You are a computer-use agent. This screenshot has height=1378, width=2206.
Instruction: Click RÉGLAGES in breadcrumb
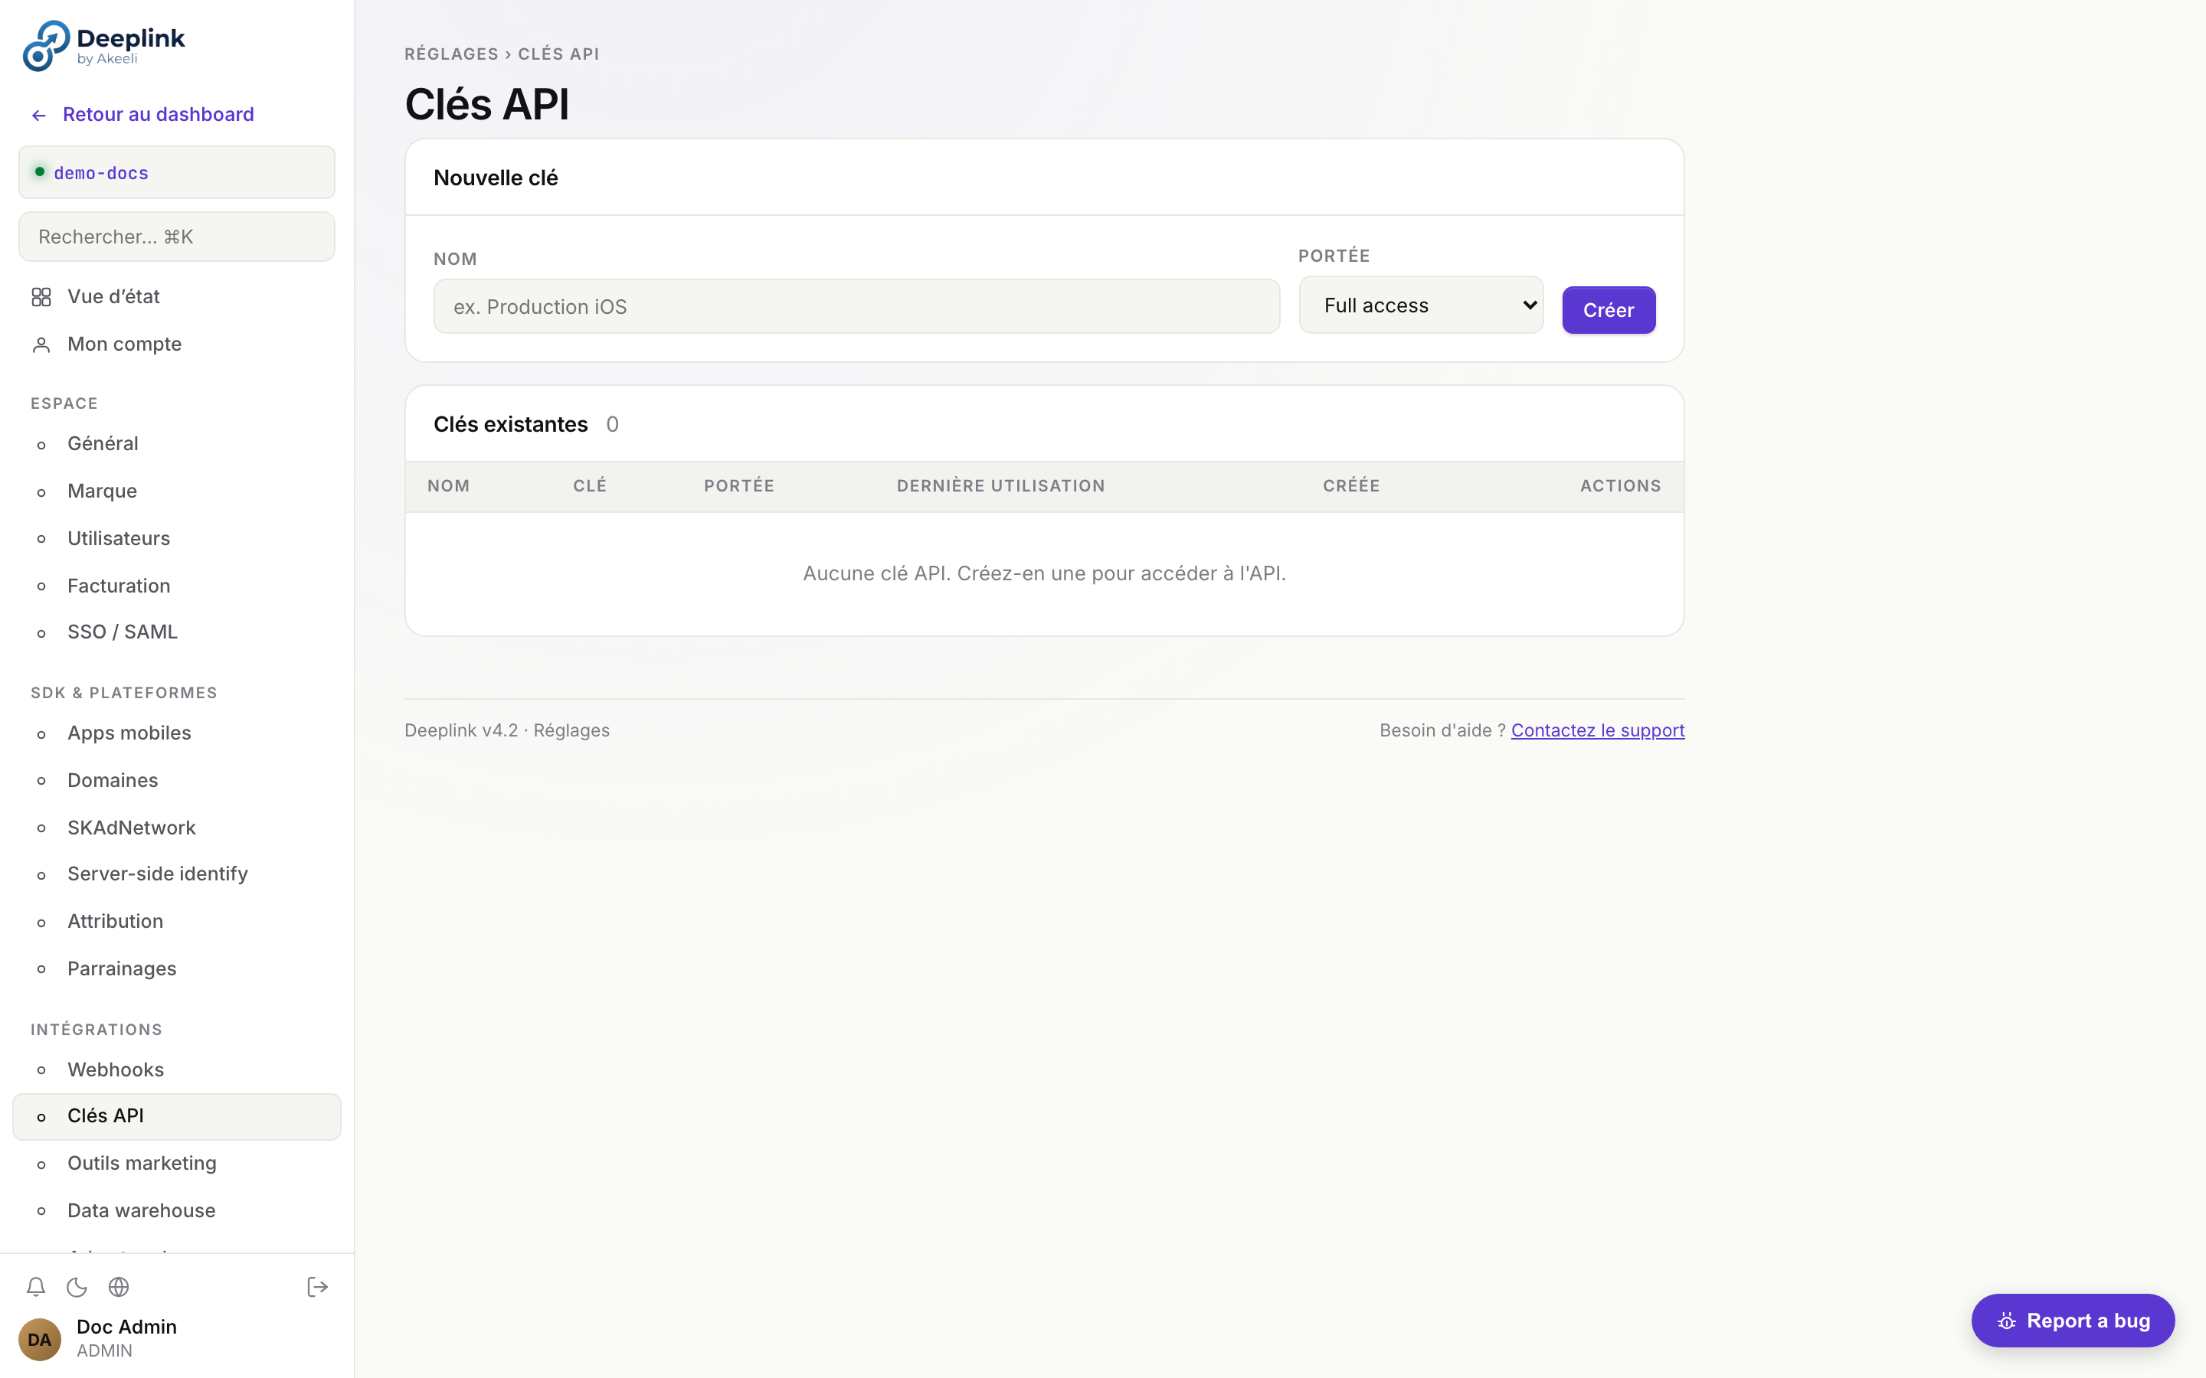coord(451,54)
